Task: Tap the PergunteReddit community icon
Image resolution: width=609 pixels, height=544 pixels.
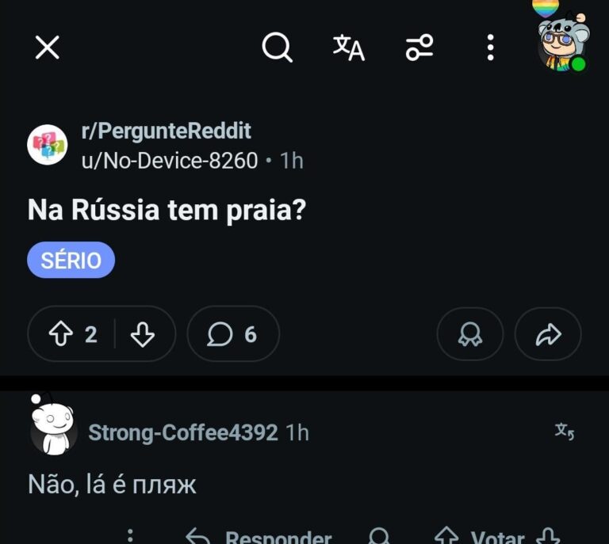Action: pos(48,145)
